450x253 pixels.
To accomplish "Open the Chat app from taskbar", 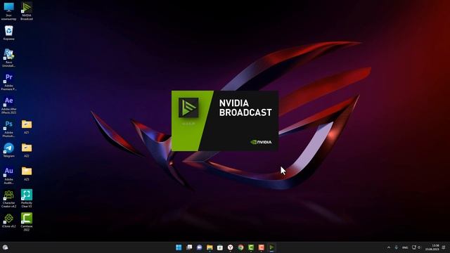I will (199, 247).
